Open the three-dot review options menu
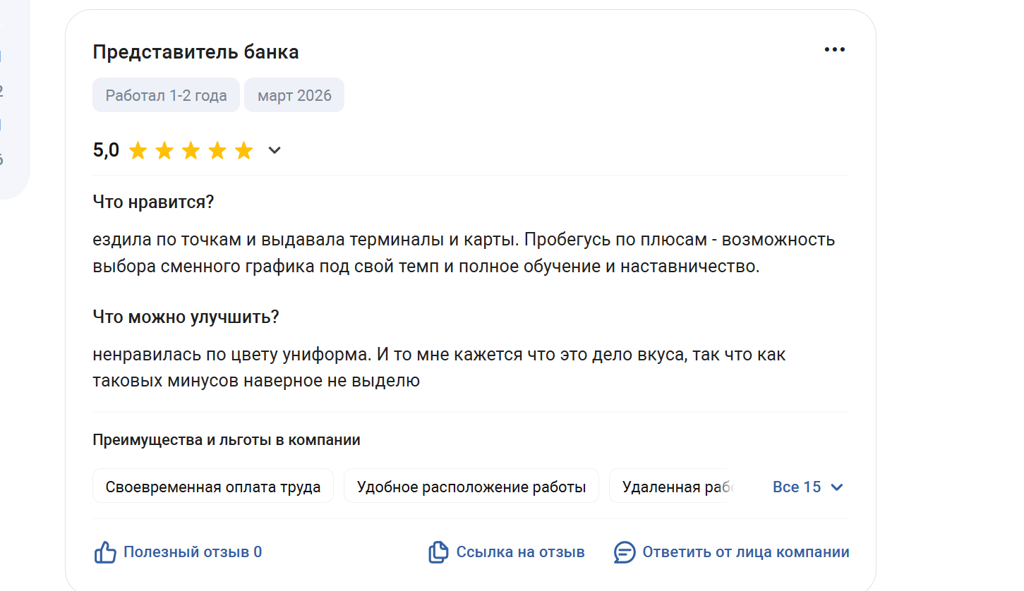The image size is (1024, 591). pos(834,49)
